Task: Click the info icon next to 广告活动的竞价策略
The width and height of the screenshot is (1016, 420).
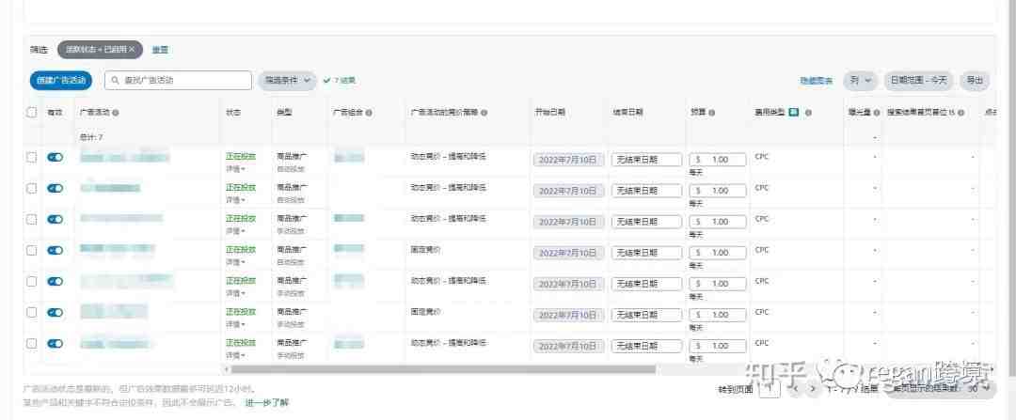Action: (x=484, y=113)
